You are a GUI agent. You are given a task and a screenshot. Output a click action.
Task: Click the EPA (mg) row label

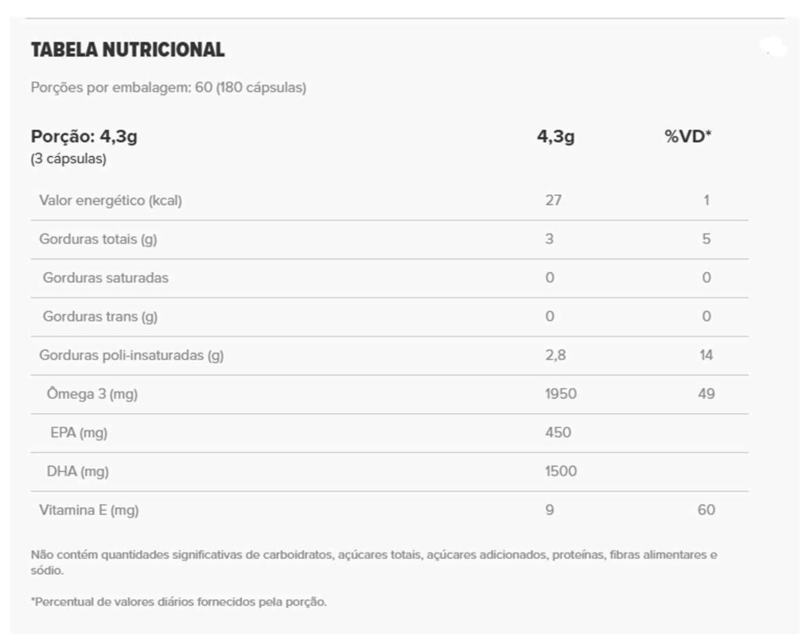[79, 432]
